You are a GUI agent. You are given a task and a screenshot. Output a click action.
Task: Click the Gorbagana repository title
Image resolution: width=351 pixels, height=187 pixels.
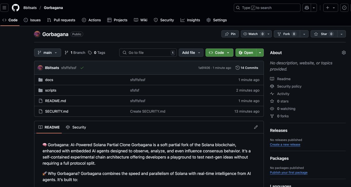[55, 34]
